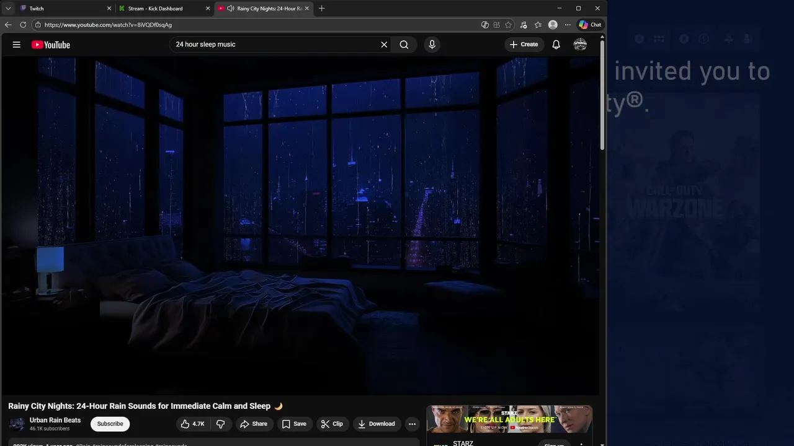Open the YouTube account avatar menu
The width and height of the screenshot is (794, 446).
tap(580, 45)
